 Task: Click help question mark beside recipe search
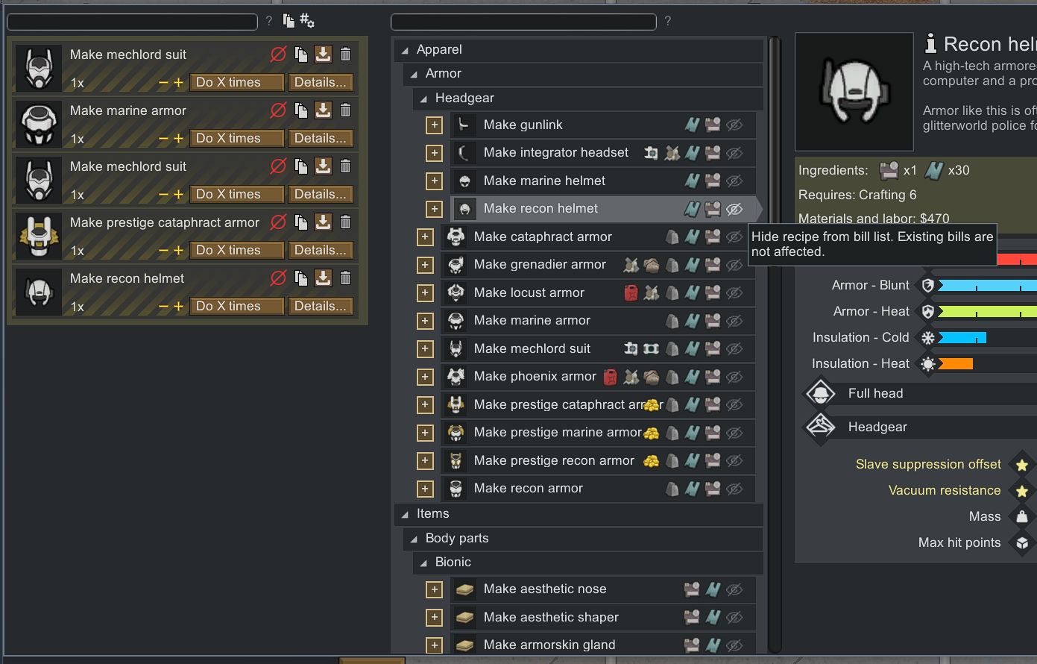tap(668, 21)
